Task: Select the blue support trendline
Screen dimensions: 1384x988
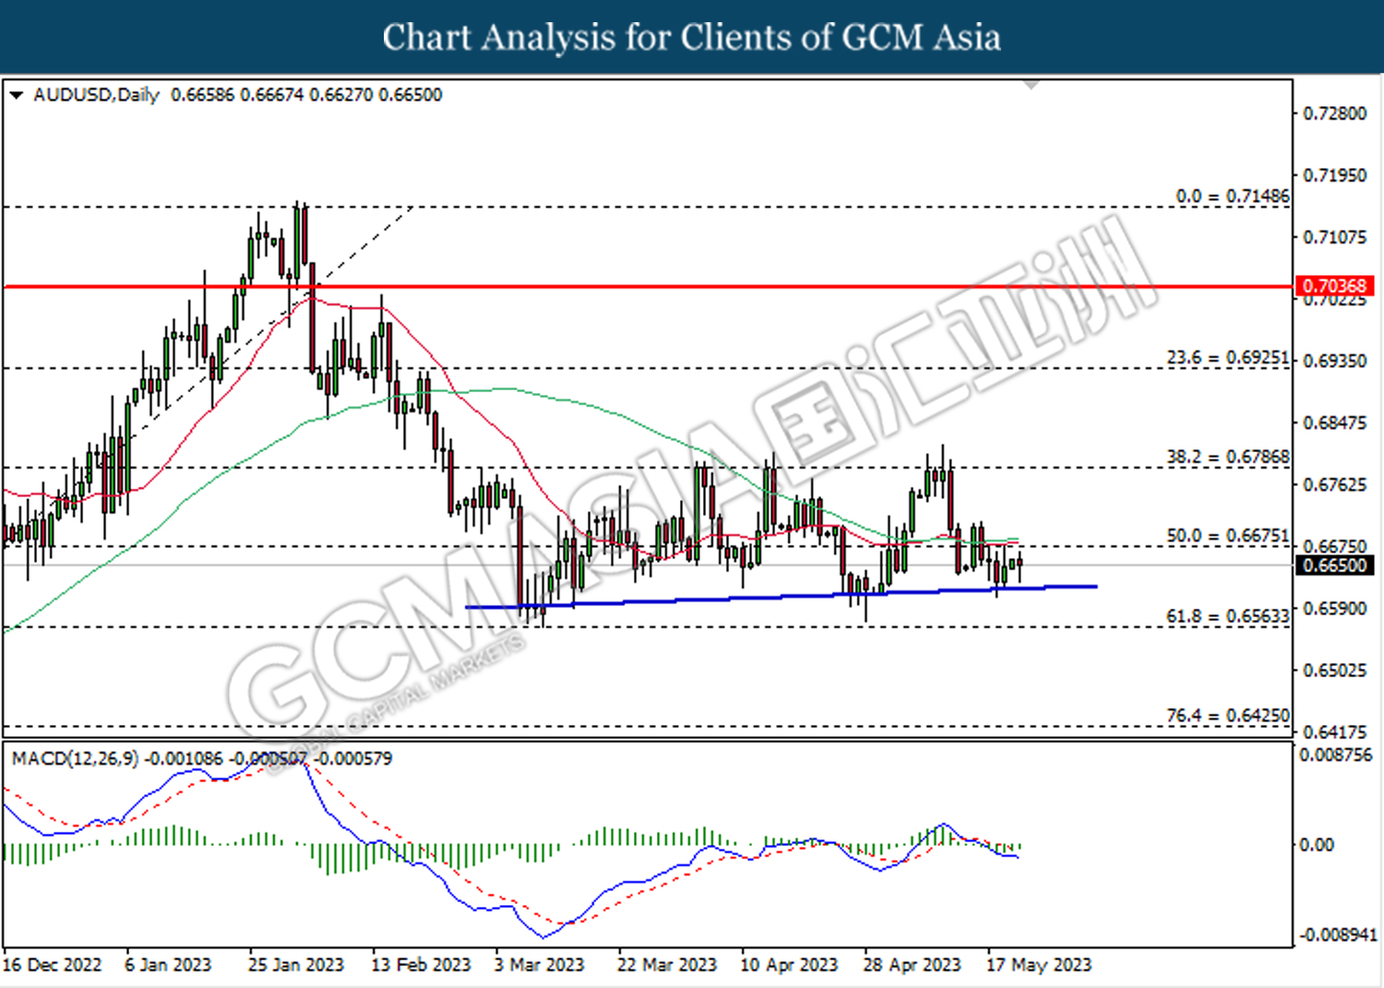Action: 781,597
